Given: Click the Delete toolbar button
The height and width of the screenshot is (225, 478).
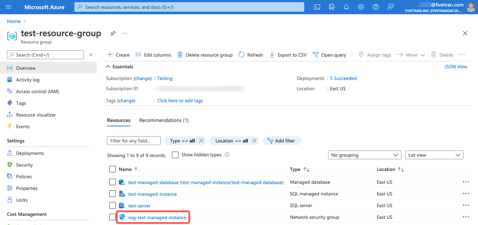Looking at the screenshot, I should pos(442,55).
